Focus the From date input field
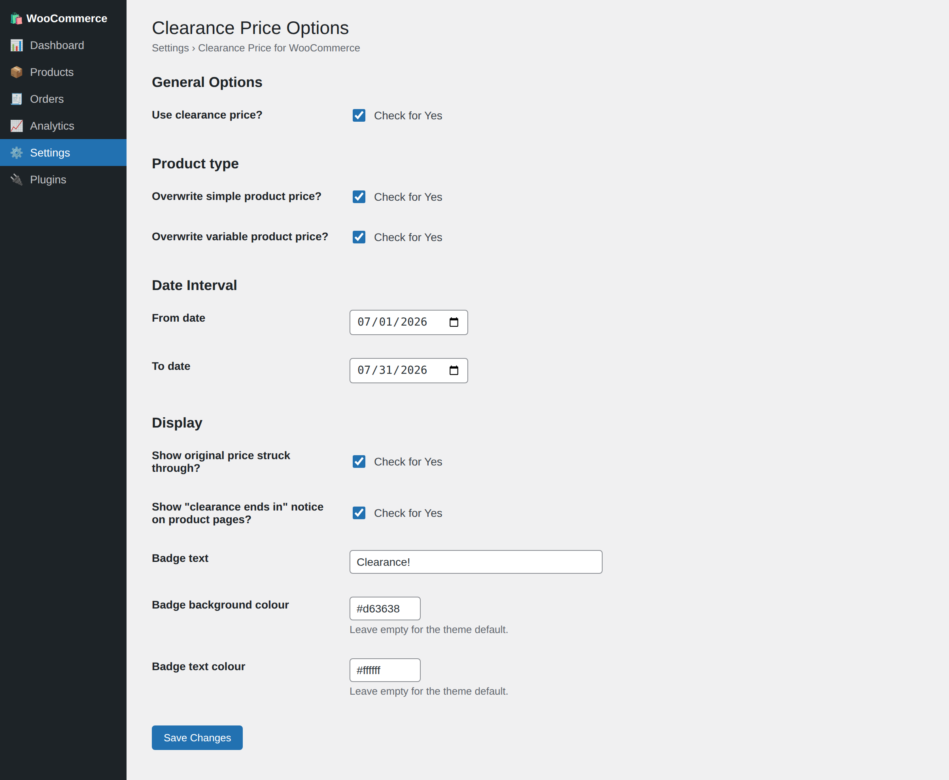 point(408,322)
